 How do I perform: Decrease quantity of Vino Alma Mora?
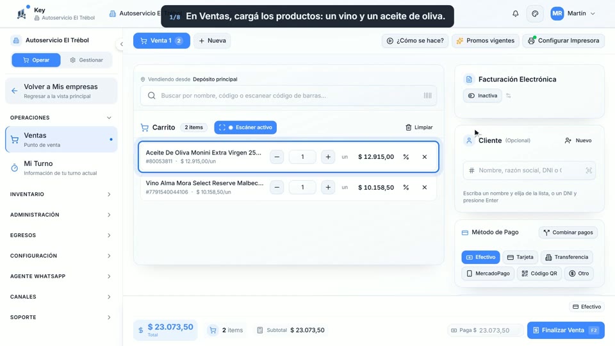coord(277,188)
